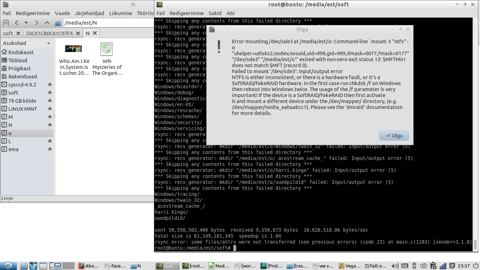Go forward using the right arrow
Image resolution: width=480 pixels, height=270 pixels.
tap(37, 23)
